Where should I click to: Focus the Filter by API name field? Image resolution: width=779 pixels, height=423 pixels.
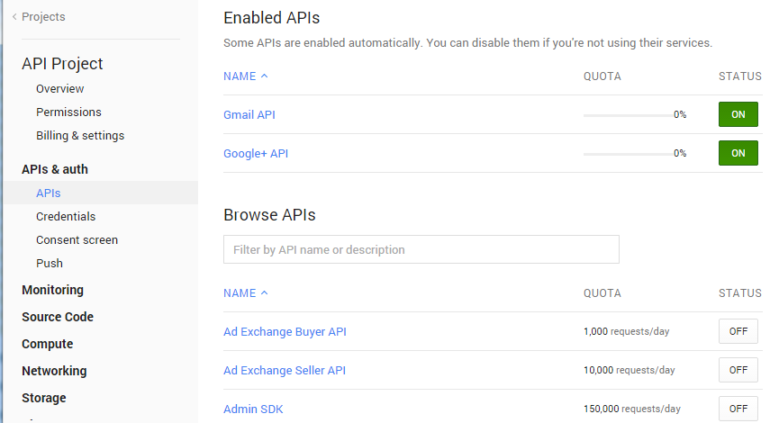coord(421,249)
